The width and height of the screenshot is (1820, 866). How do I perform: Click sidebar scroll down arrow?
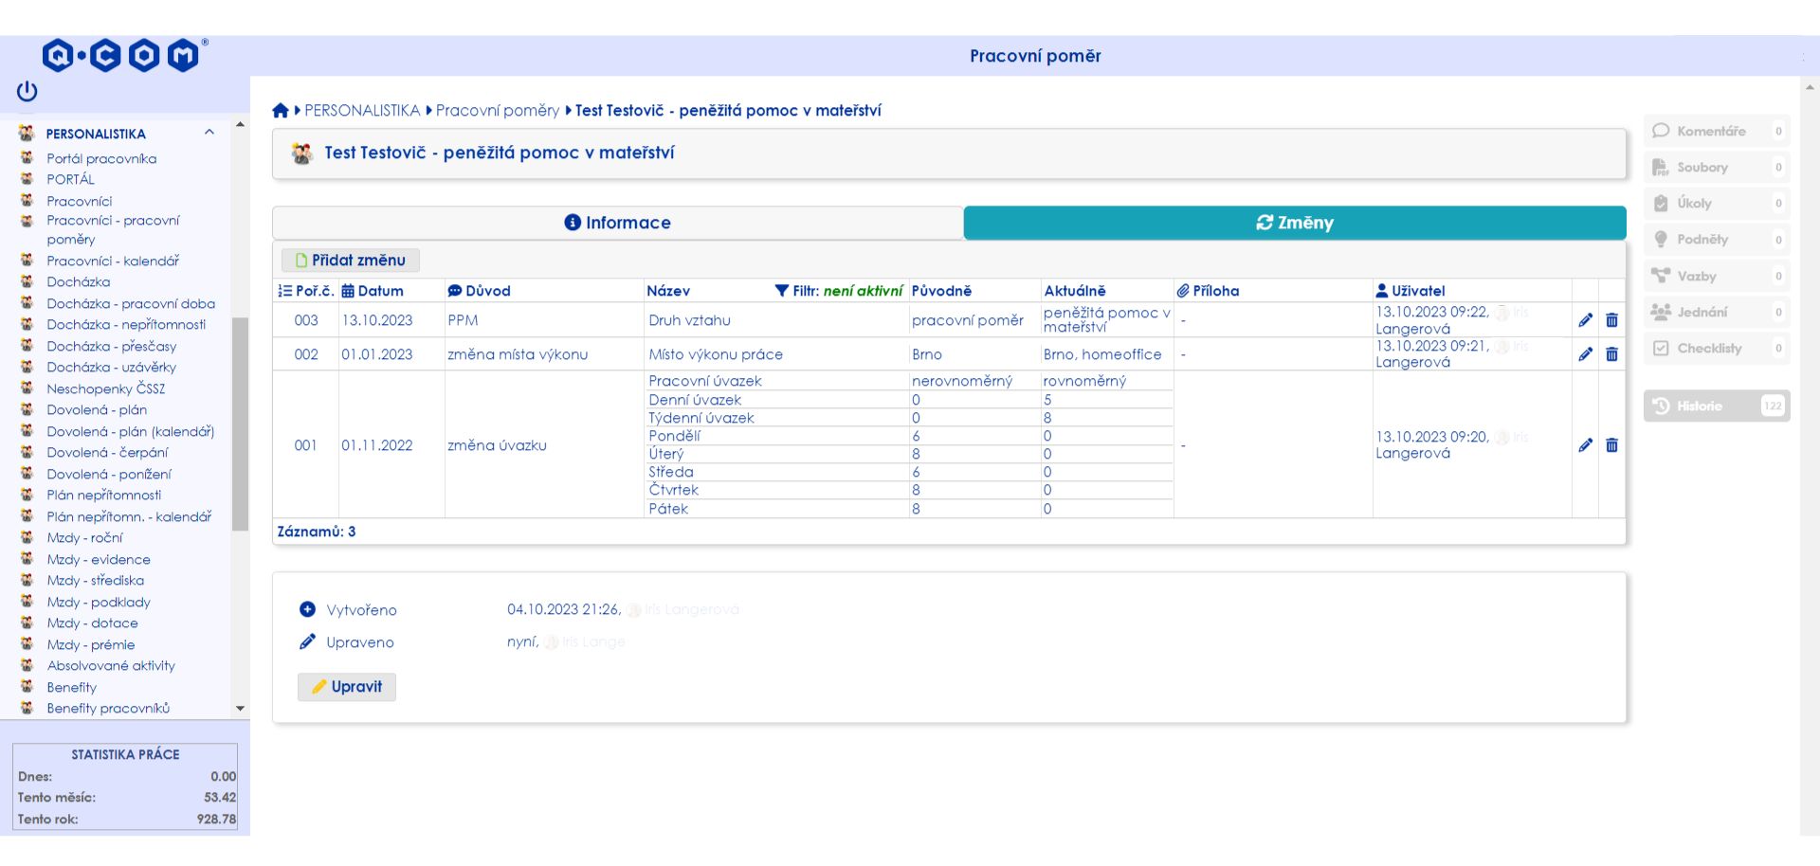(x=240, y=709)
